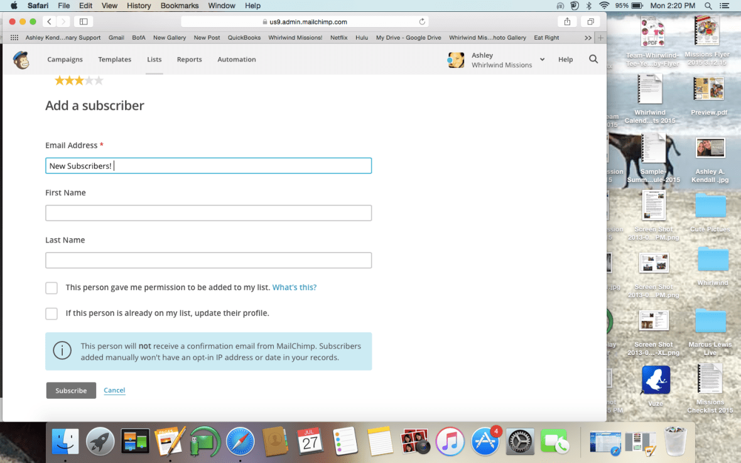Click the Cancel link
Image resolution: width=741 pixels, height=463 pixels.
coord(114,391)
